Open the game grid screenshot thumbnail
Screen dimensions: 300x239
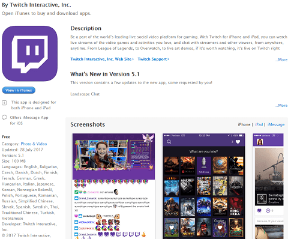pyautogui.click(x=203, y=186)
